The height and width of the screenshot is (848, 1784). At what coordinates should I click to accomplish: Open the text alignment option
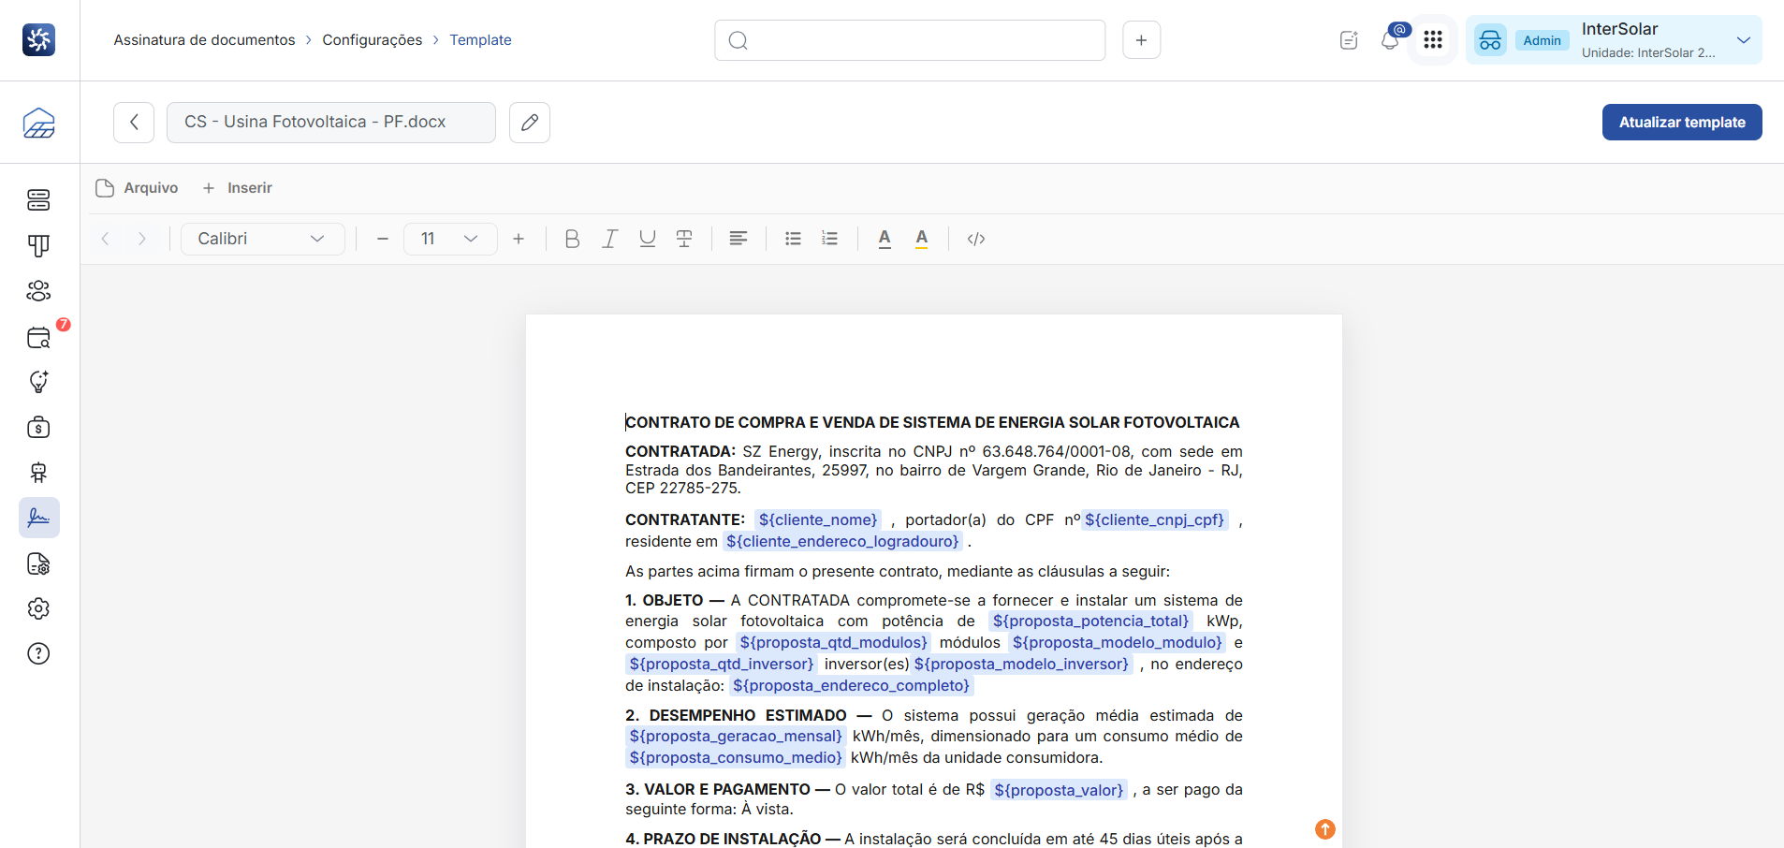[738, 239]
